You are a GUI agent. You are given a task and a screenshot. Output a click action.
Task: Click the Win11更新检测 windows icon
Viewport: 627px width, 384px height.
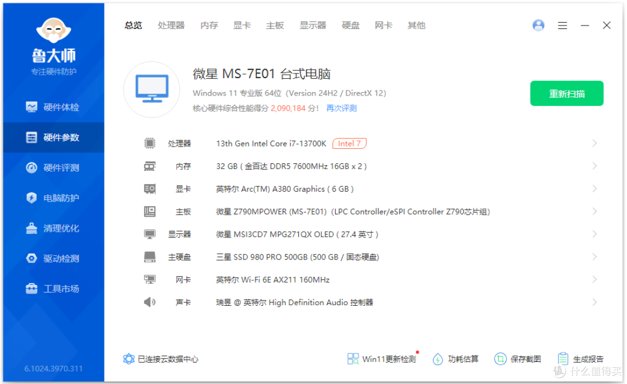tap(353, 359)
